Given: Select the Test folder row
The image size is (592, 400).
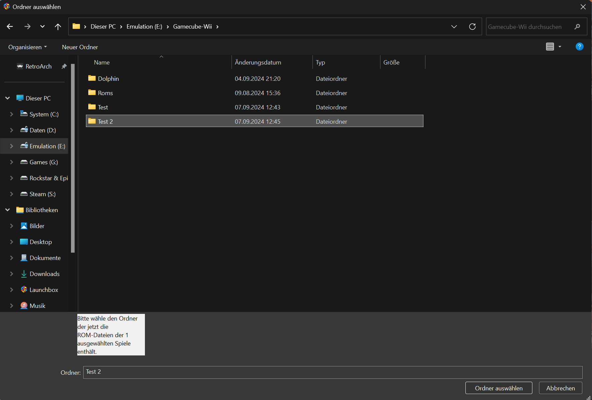Looking at the screenshot, I should click(x=255, y=107).
